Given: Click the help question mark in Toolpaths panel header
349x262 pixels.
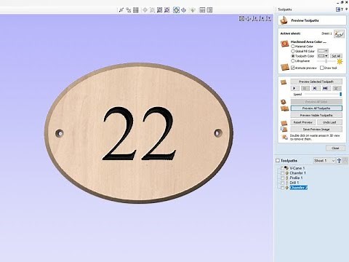Looking at the screenshot, I should click(342, 9).
